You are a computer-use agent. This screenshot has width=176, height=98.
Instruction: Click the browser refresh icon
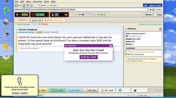point(31,5)
